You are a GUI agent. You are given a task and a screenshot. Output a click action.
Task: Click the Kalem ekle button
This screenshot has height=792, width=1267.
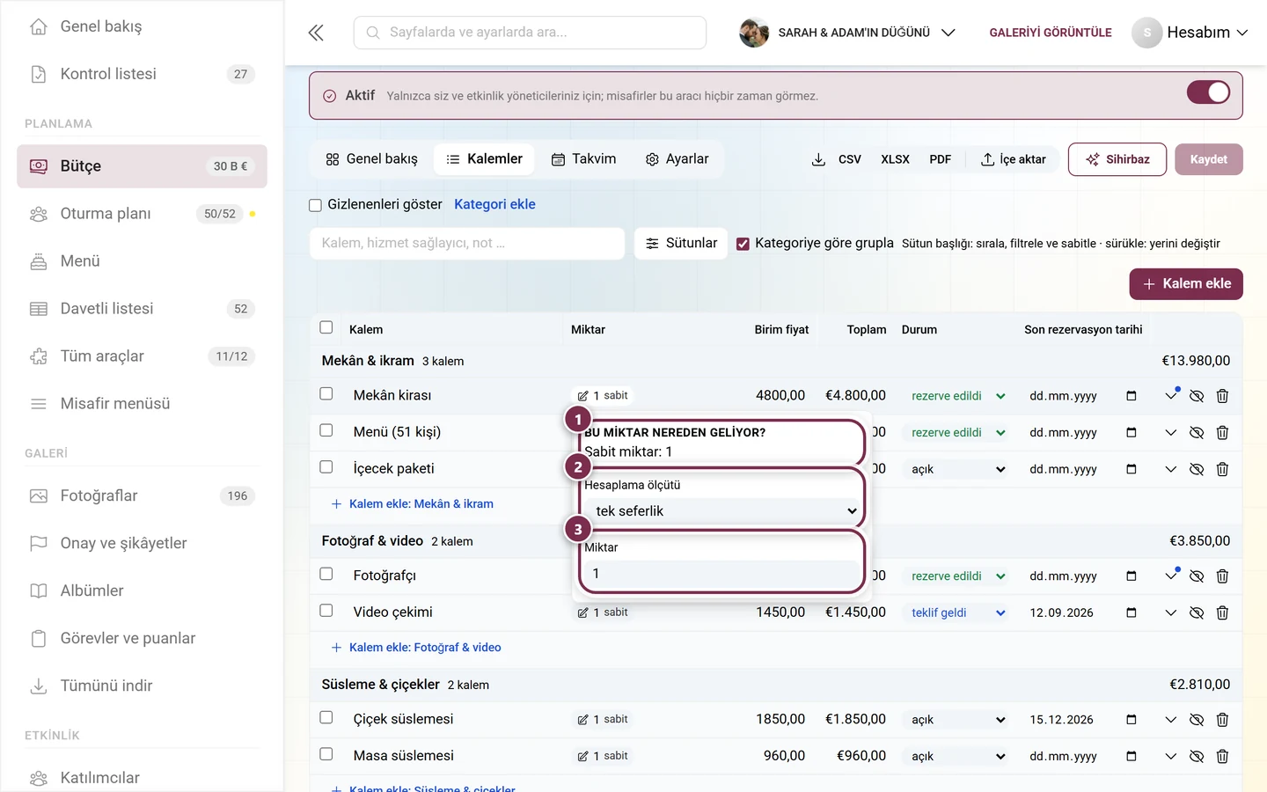(1186, 284)
